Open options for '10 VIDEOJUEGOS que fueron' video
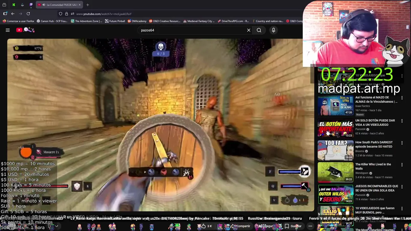The image size is (411, 231). click(x=402, y=209)
